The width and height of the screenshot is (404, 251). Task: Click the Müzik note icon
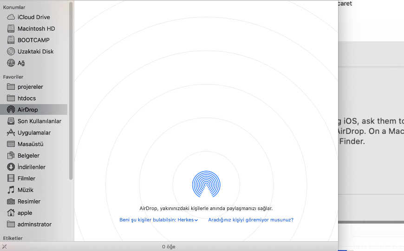coord(11,190)
